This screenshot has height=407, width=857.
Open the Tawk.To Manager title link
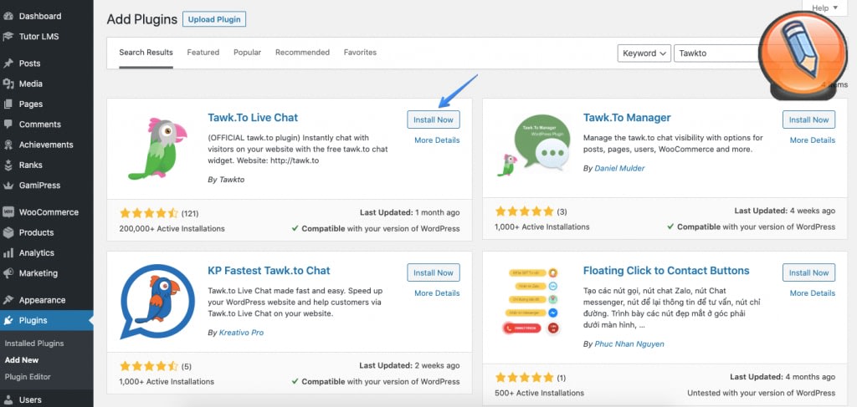pos(627,117)
